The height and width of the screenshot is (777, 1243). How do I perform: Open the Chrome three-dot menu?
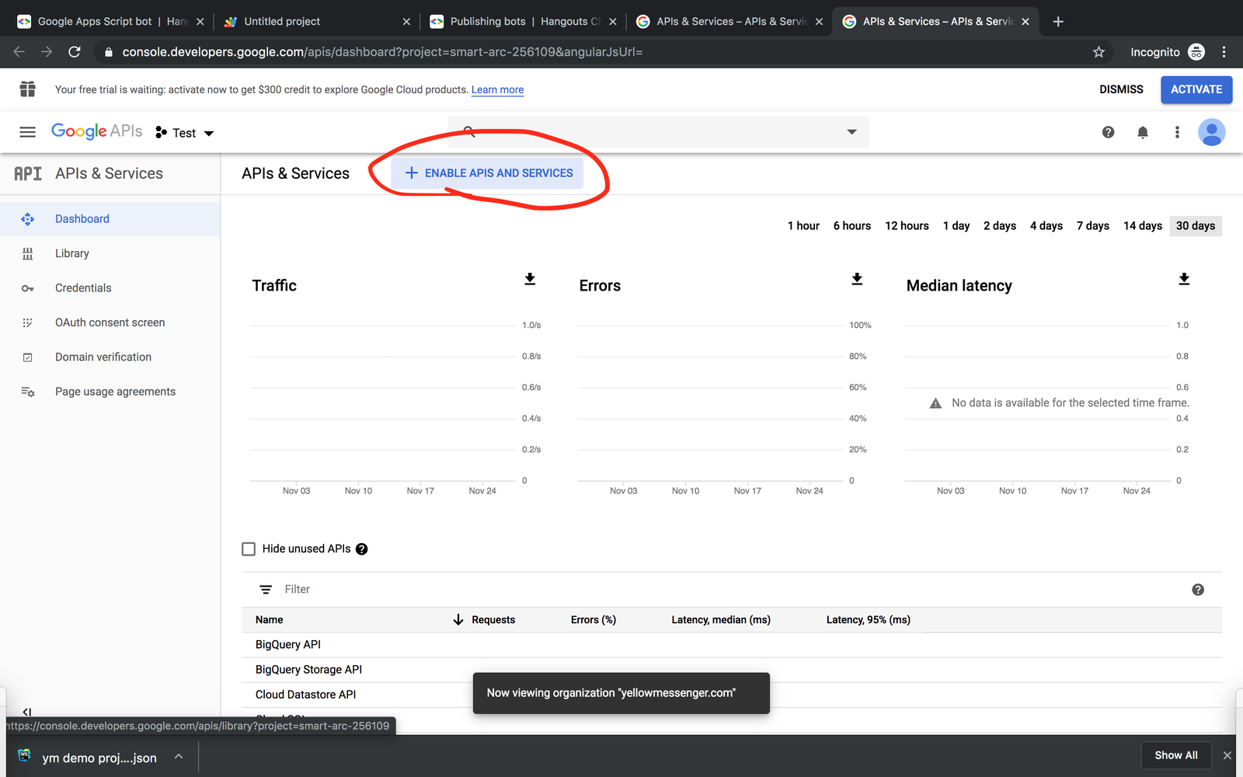pyautogui.click(x=1224, y=52)
